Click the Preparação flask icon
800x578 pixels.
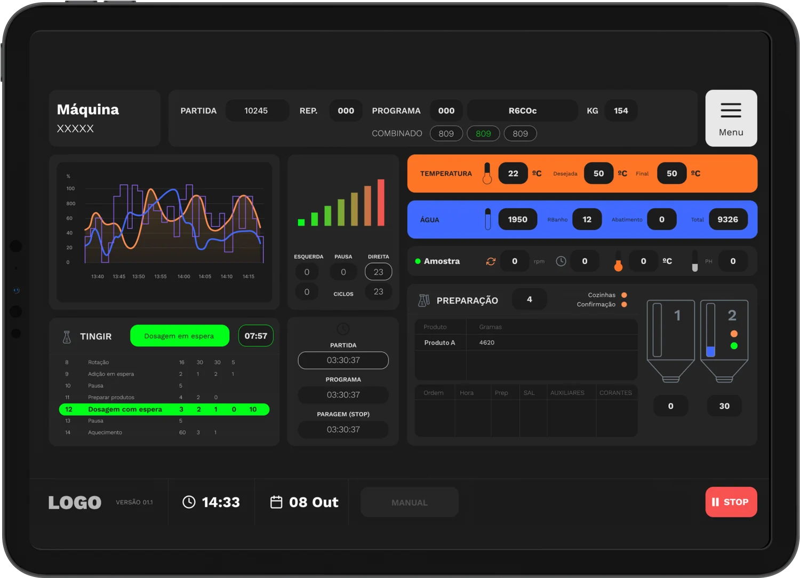424,300
